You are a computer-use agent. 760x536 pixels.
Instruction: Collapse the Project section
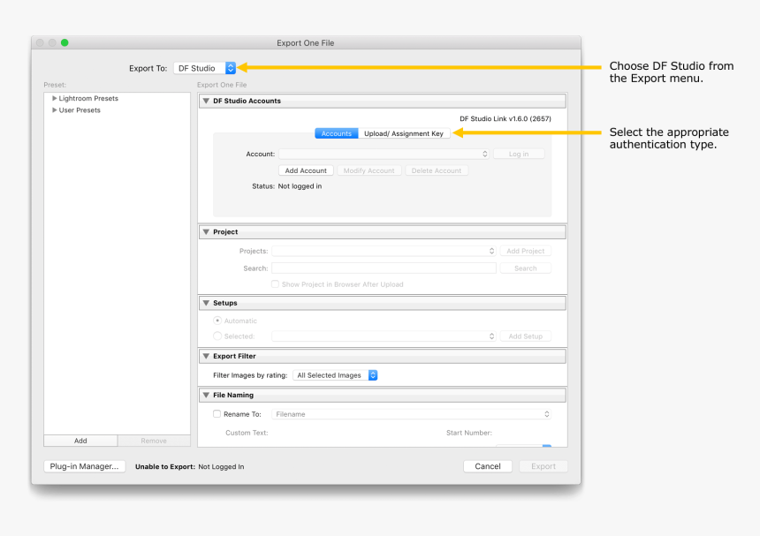tap(206, 232)
